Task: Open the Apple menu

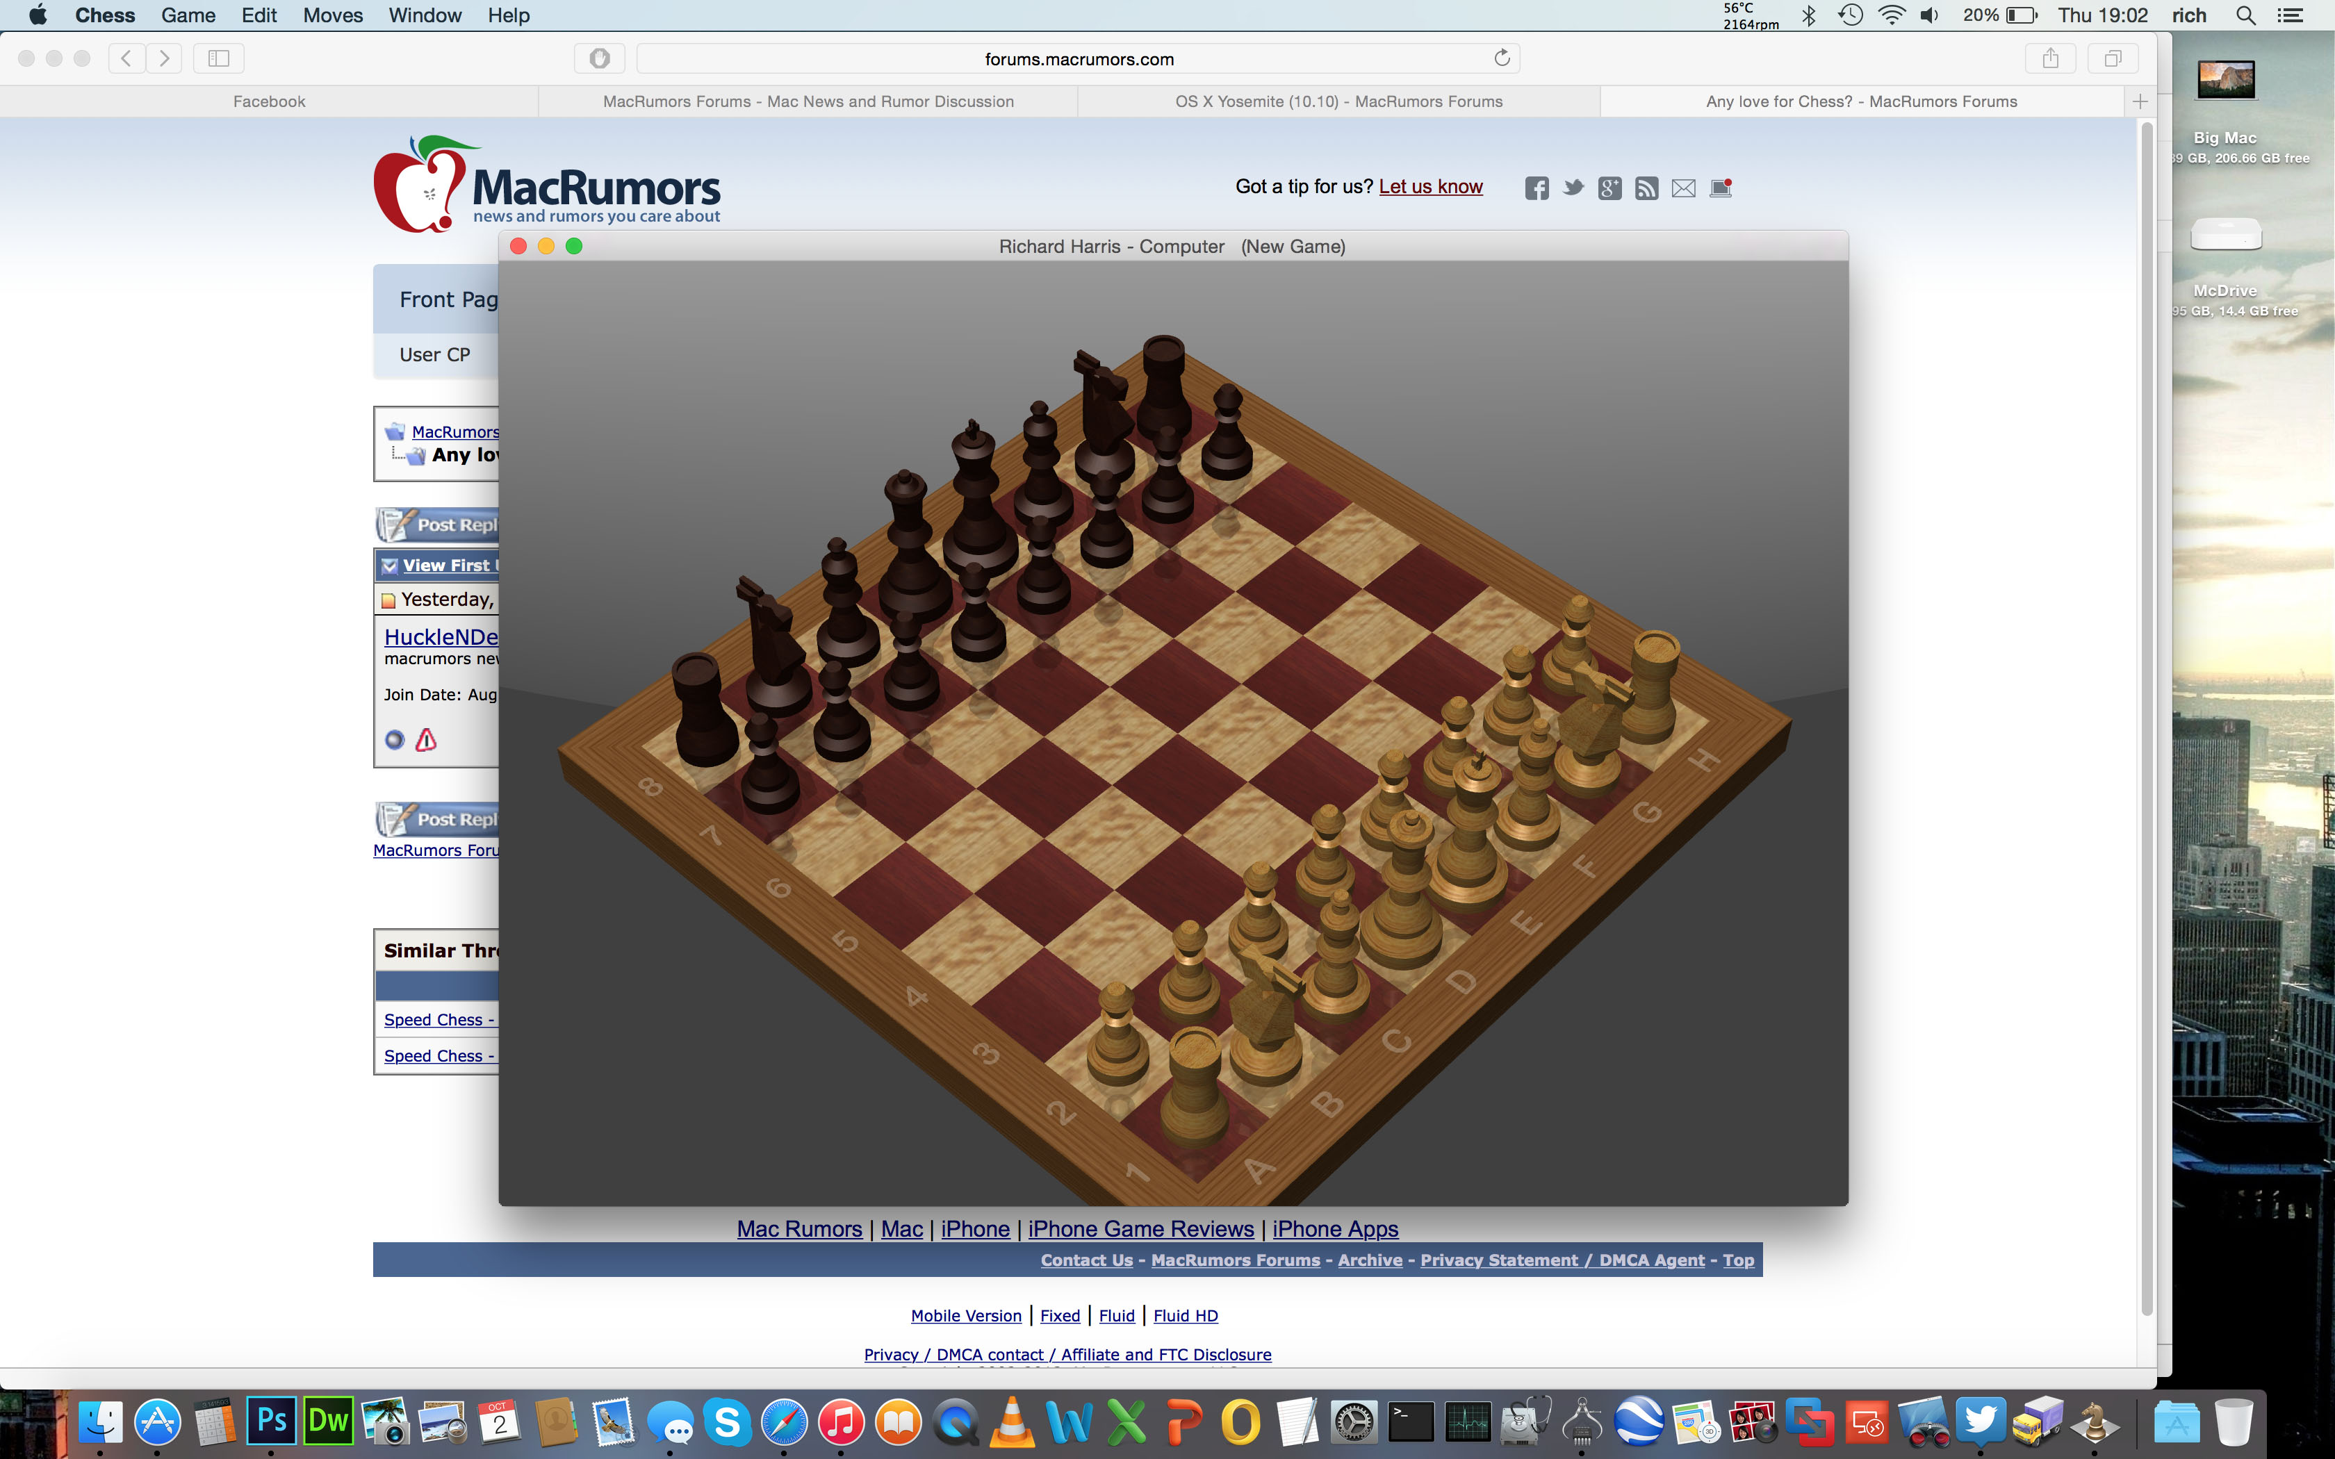Action: point(38,15)
